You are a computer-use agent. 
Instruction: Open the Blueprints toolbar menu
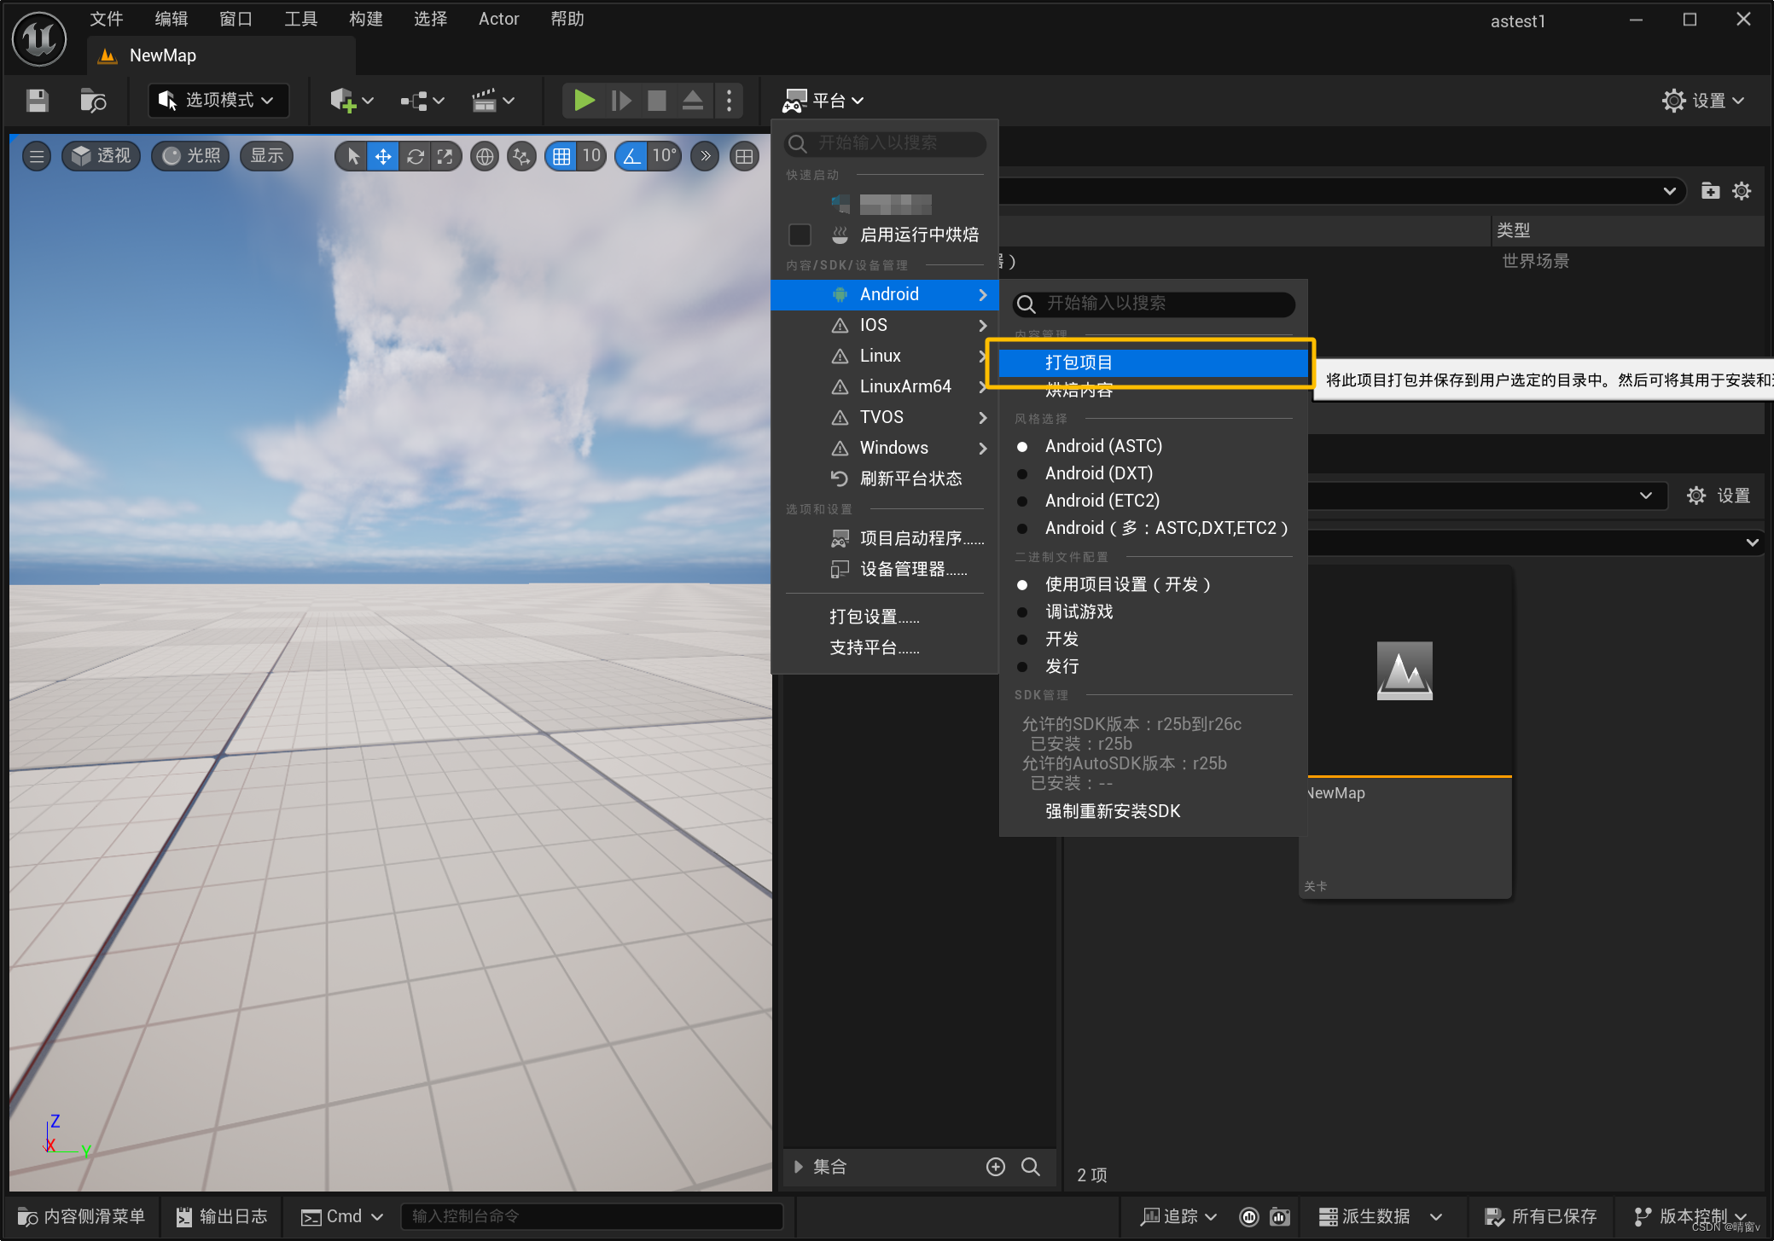[x=419, y=101]
